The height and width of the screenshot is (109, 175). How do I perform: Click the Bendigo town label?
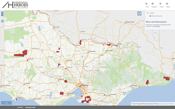coord(70,60)
